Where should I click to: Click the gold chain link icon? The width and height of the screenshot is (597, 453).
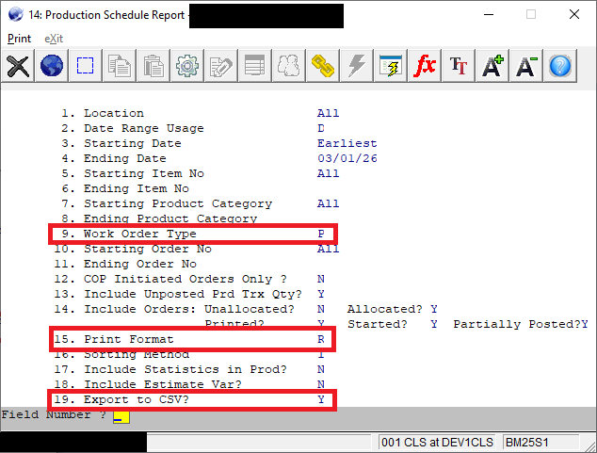[323, 66]
